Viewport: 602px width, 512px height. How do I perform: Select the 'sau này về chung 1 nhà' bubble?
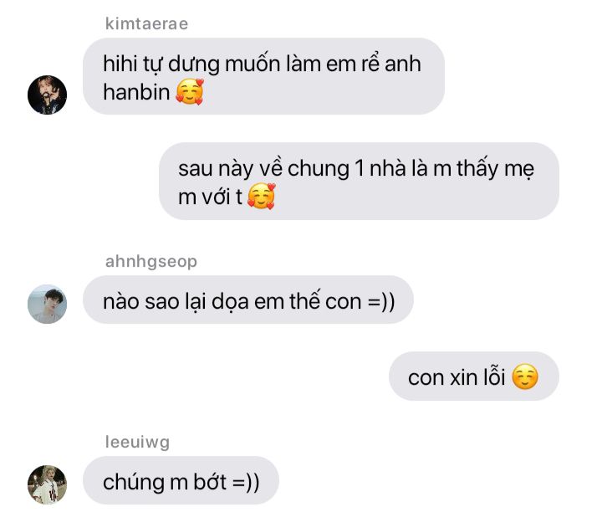click(x=359, y=181)
